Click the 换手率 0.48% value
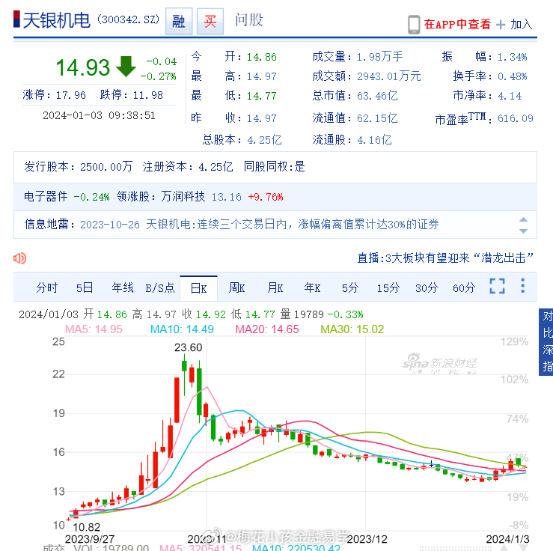This screenshot has width=553, height=551. point(513,76)
